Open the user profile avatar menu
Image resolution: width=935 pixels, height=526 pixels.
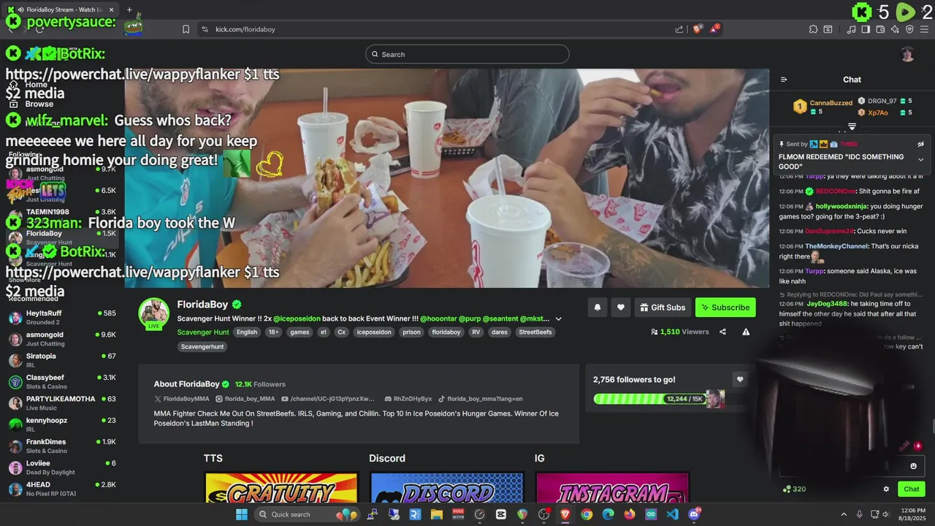[907, 54]
